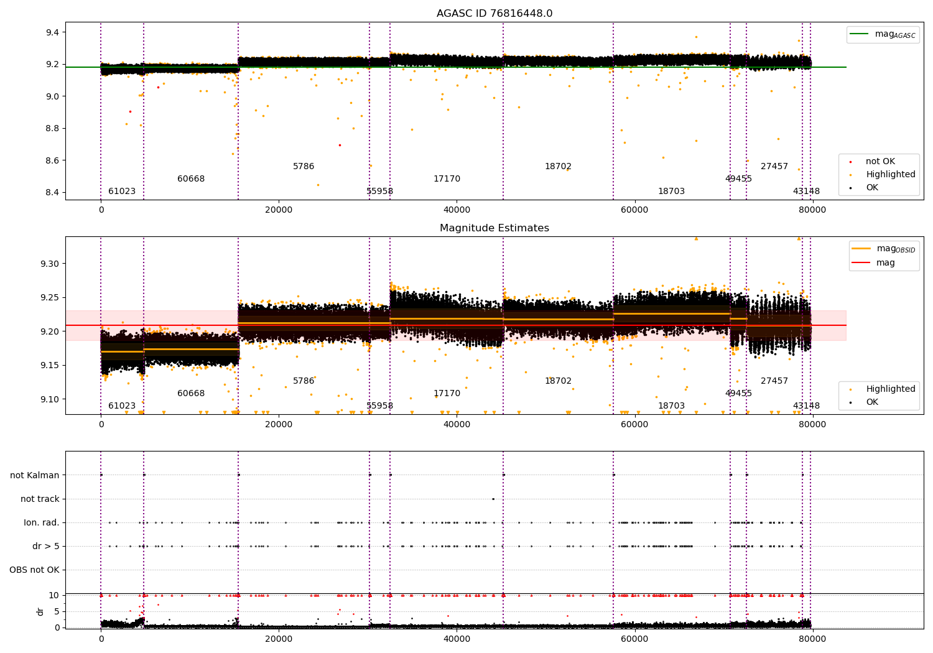Click the 8.8 y-axis tick label

(x=52, y=129)
